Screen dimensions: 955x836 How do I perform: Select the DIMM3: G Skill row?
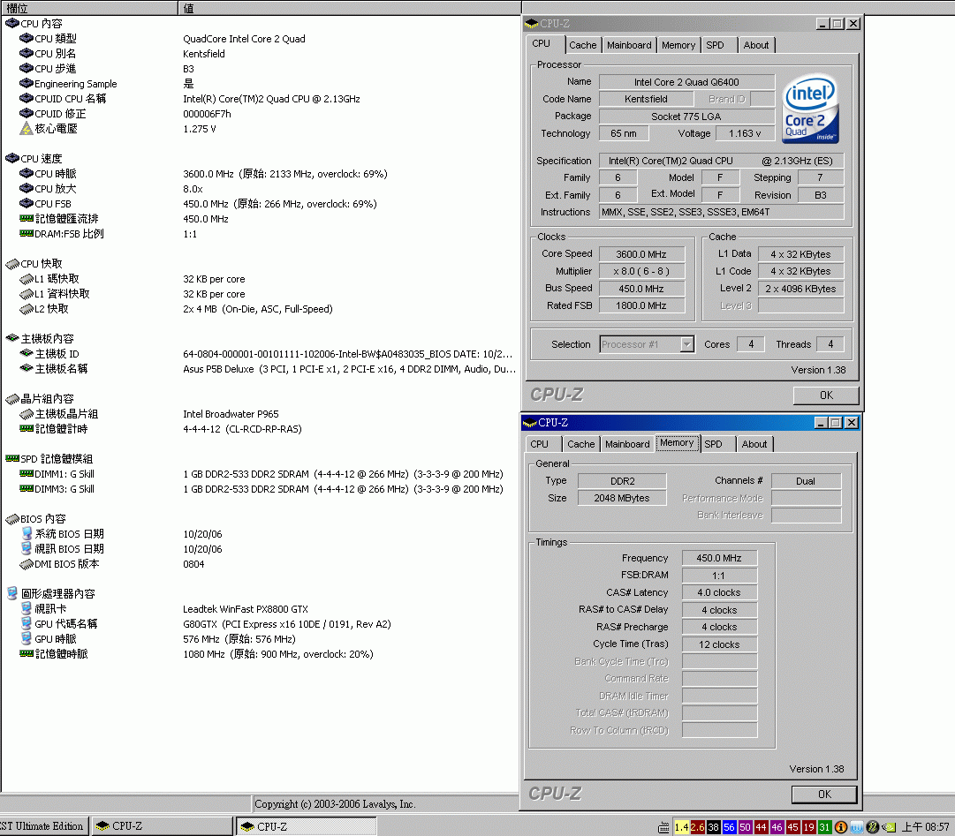(x=261, y=489)
